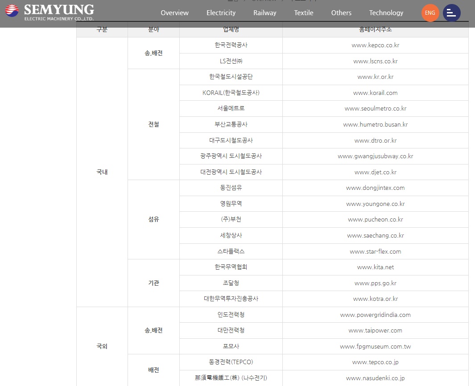Viewport: 475px width, 386px height.
Task: Select the 영원무역 cell
Action: click(x=231, y=204)
